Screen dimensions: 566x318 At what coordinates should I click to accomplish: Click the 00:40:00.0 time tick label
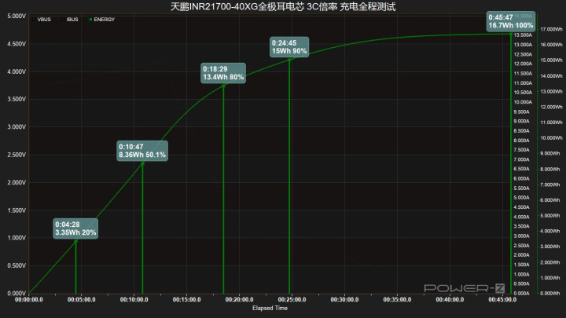coord(450,300)
